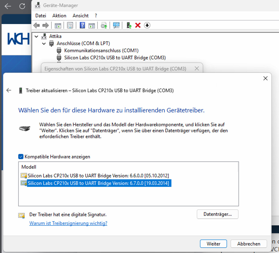Open the Aktion menu

click(59, 16)
